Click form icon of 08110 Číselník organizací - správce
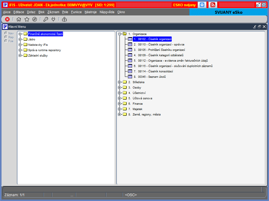This screenshot has width=269, height=201. [x=130, y=45]
